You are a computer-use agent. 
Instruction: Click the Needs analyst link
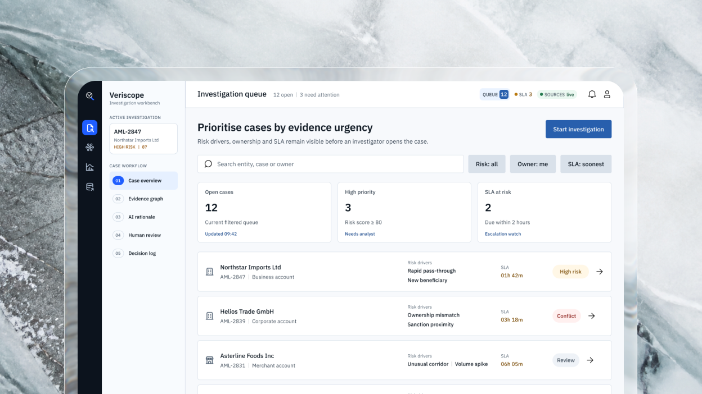(x=360, y=234)
